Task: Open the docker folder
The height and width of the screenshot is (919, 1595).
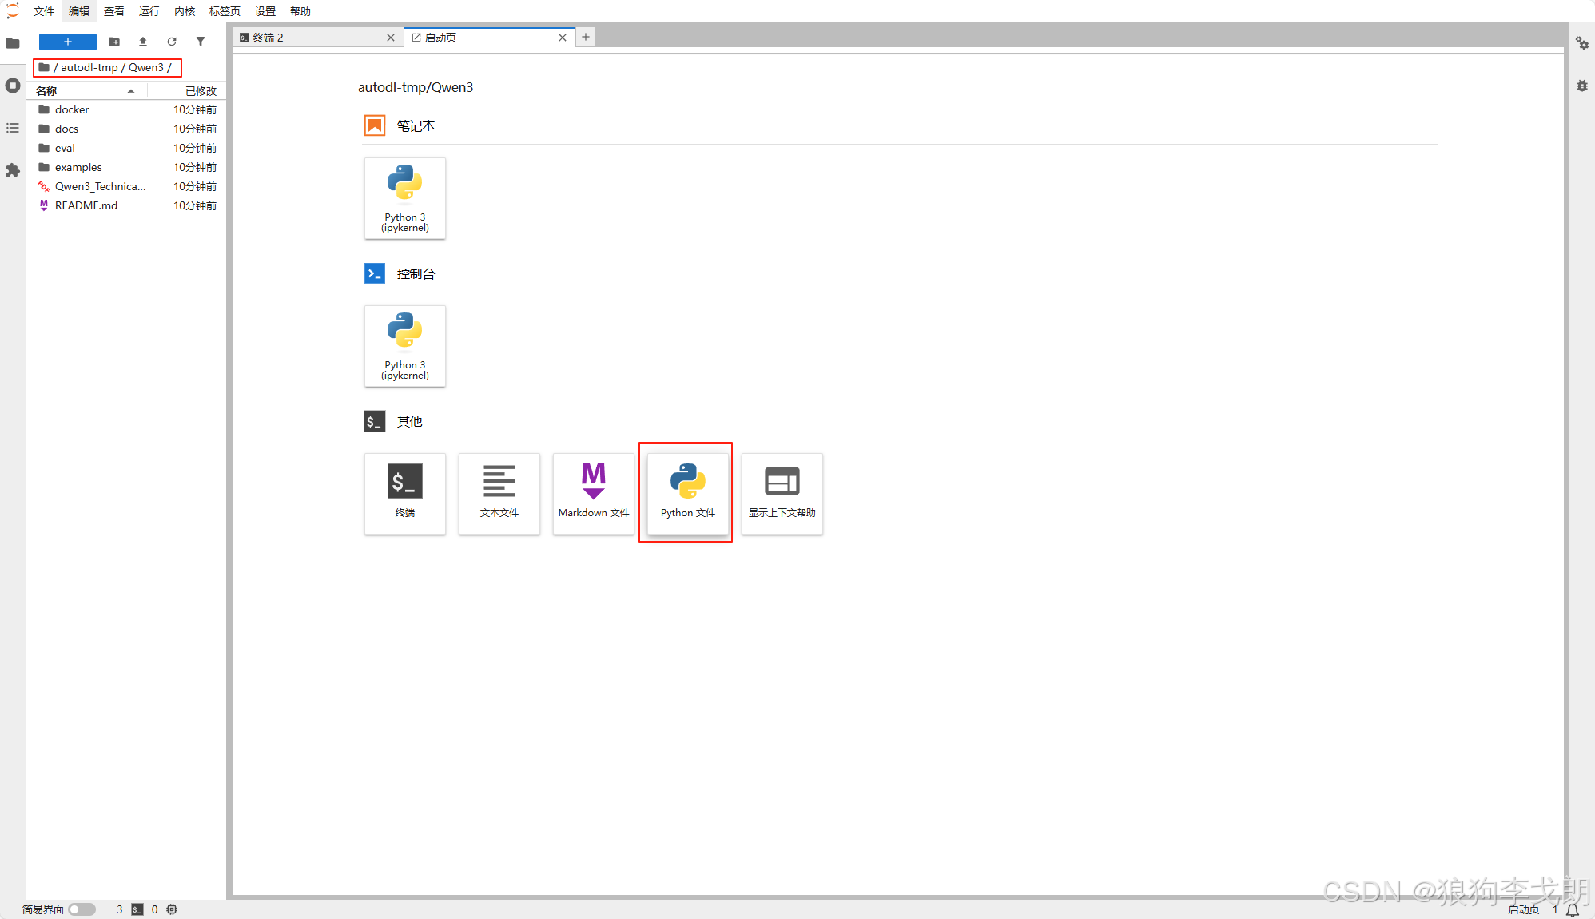Action: [x=72, y=109]
